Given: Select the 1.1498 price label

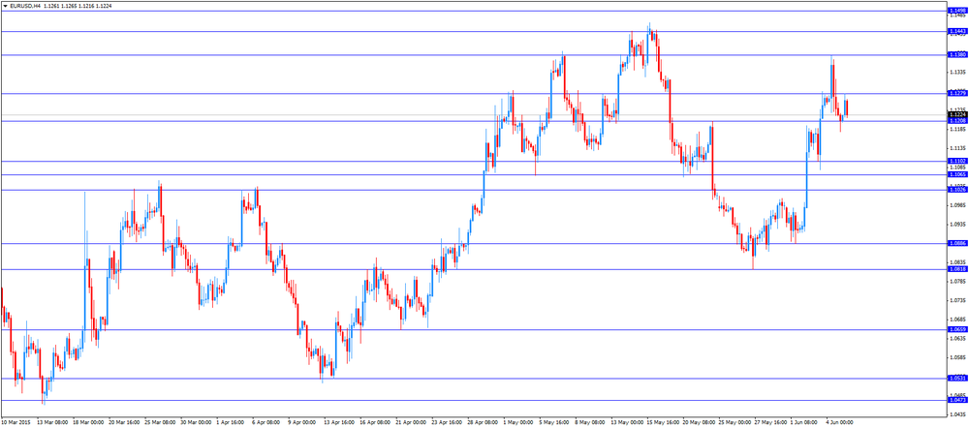Looking at the screenshot, I should 956,11.
